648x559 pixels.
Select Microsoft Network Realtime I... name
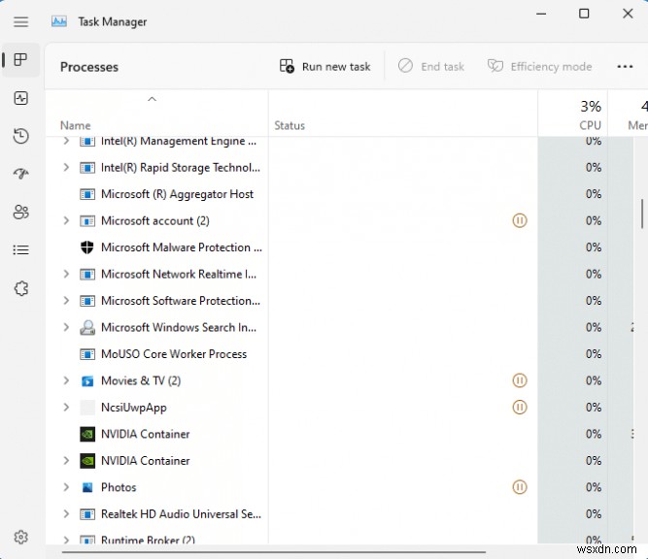tap(179, 274)
